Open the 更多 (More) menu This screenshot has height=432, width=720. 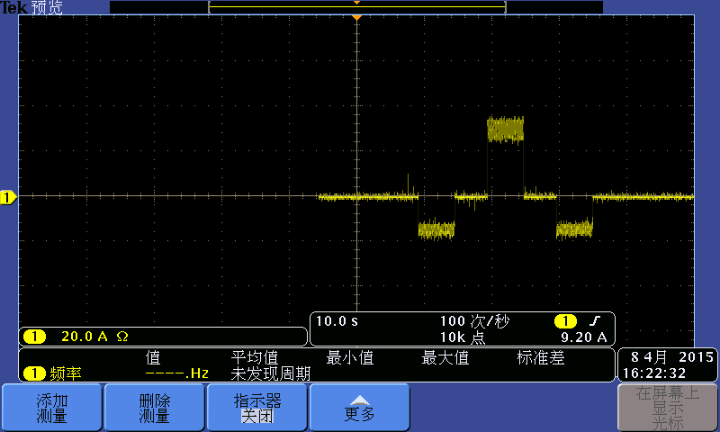coord(359,408)
